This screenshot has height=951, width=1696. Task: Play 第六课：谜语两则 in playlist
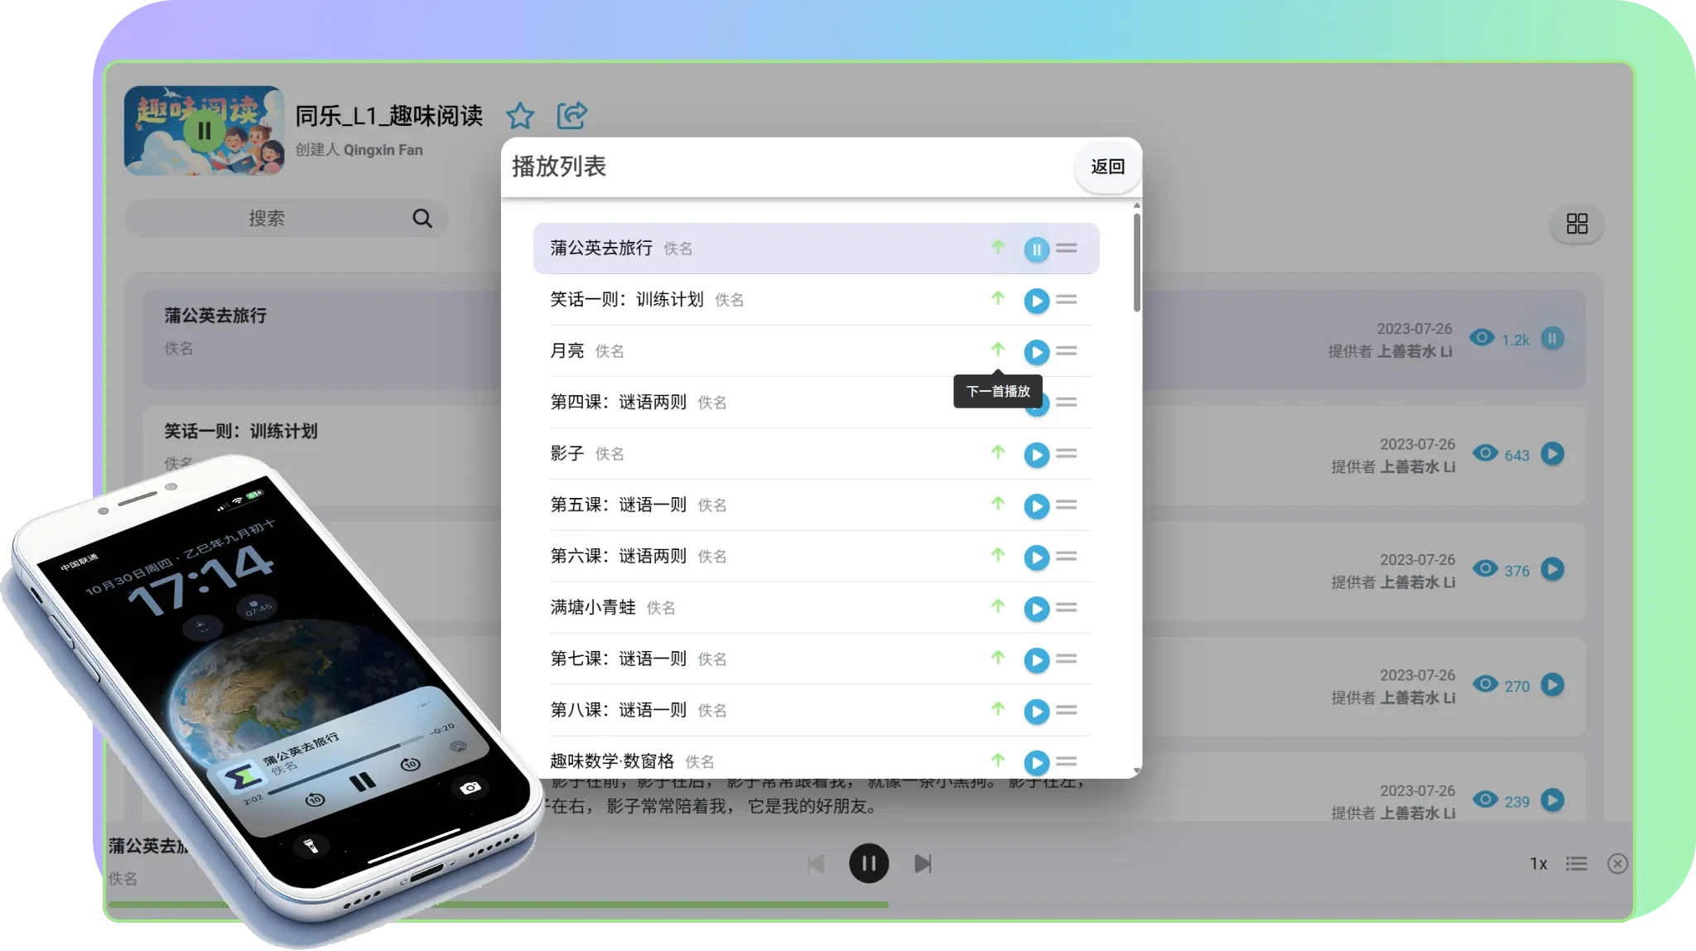(x=1036, y=558)
